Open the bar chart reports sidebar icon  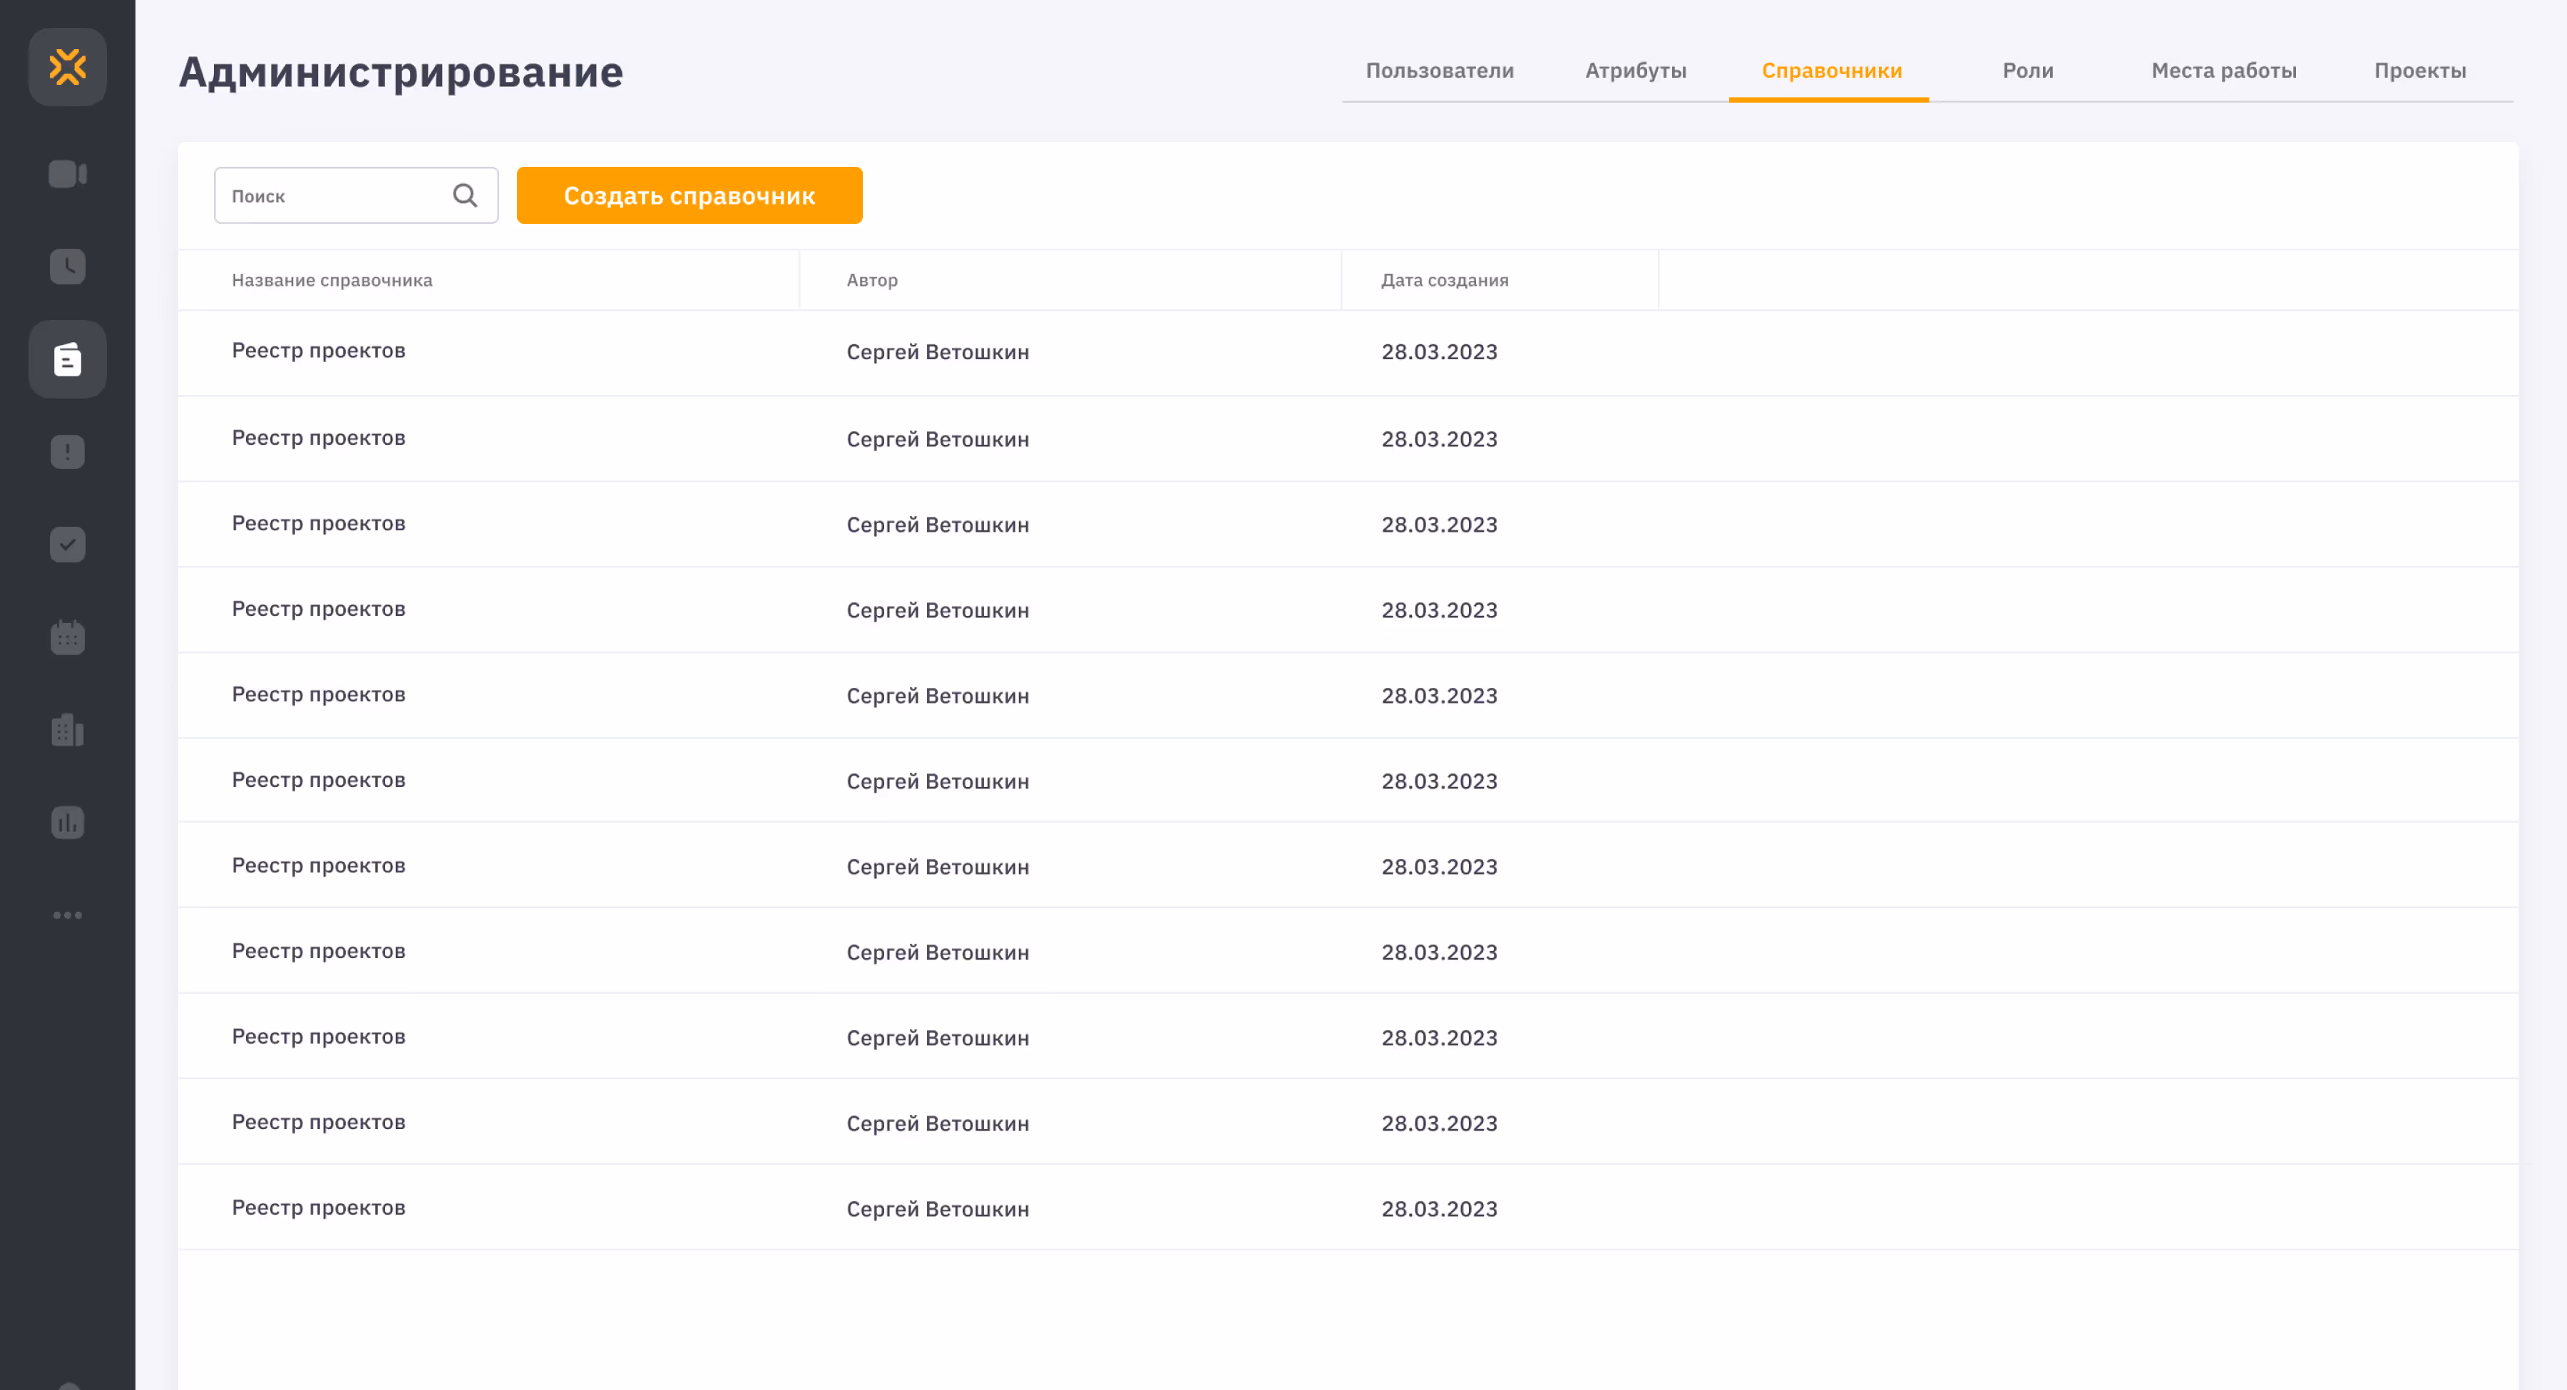(67, 822)
